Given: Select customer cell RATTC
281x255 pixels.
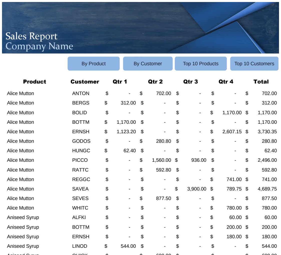Looking at the screenshot, I should (x=80, y=170).
